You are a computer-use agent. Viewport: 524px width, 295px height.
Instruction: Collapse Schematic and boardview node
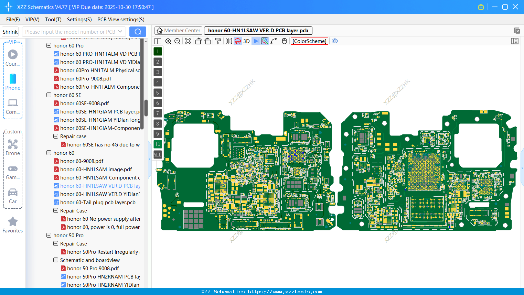pyautogui.click(x=56, y=260)
